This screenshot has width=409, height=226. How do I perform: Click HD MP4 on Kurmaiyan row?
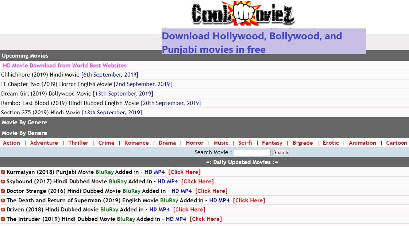point(155,172)
